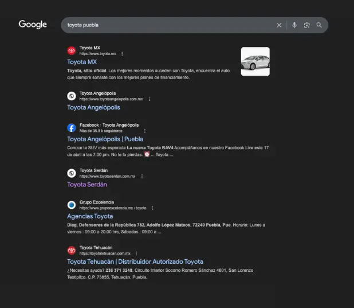The height and width of the screenshot is (308, 354).
Task: Submit search with magnifying glass icon
Action: 319,25
